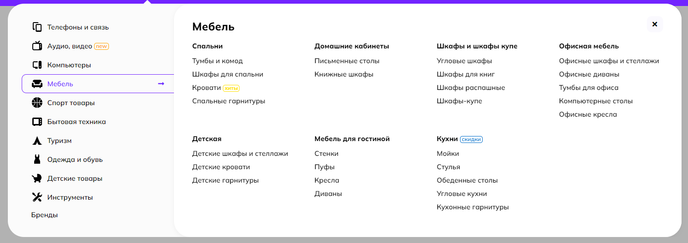Open Письменные столы in Домашние кабинеты
Screen dimensions: 688x243
click(x=347, y=61)
